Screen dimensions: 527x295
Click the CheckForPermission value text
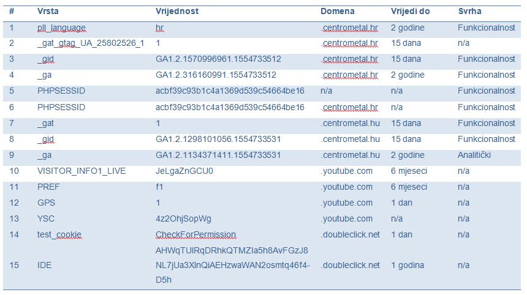click(196, 234)
